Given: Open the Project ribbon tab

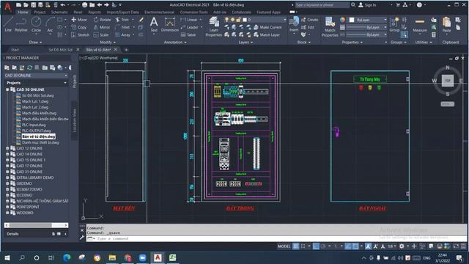Looking at the screenshot, I should (40, 12).
